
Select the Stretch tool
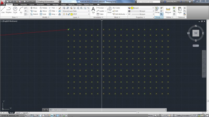(34, 14)
